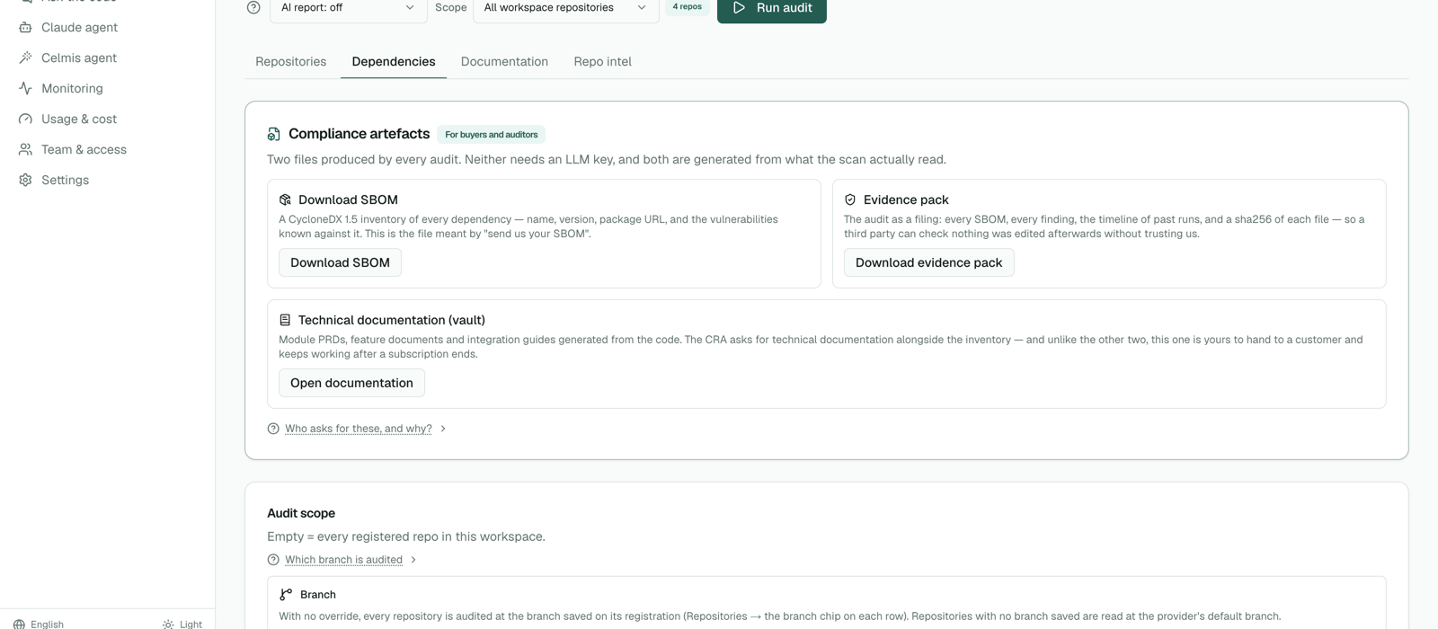Click the Celmis agent wand icon
The image size is (1438, 629).
coord(25,58)
